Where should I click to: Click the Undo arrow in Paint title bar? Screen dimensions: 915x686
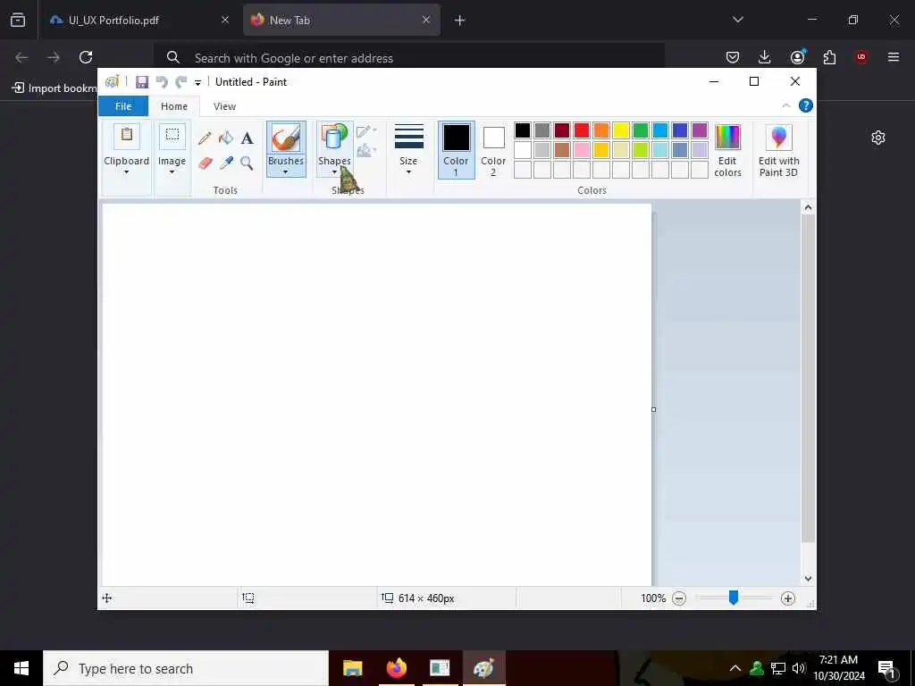[x=162, y=82]
